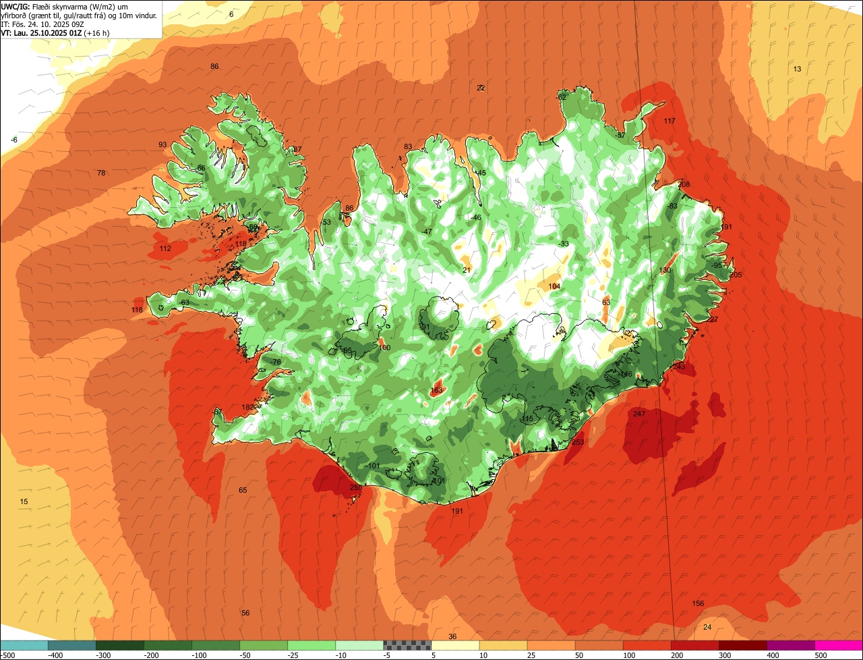
Task: Click the magenta legend swatch right of 500
Action: point(839,645)
